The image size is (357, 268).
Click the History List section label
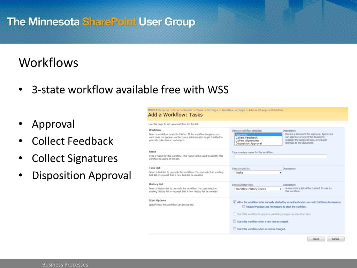tap(156, 184)
